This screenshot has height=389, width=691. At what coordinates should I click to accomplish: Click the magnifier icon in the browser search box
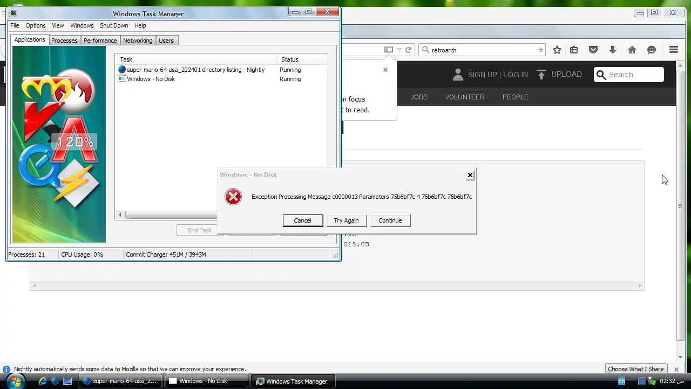pos(425,50)
